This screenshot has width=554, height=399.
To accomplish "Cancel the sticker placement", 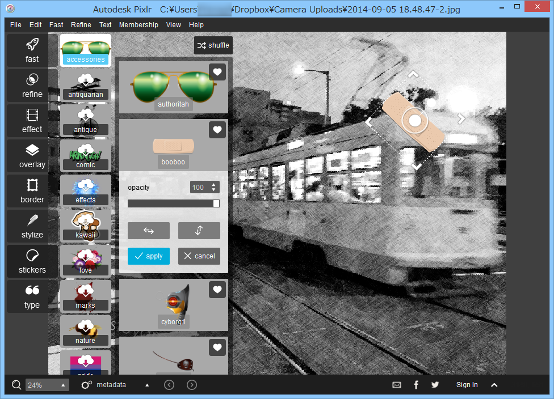I will [199, 256].
